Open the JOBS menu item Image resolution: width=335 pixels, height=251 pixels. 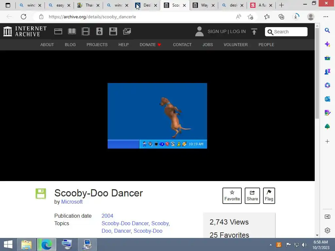coord(208,44)
